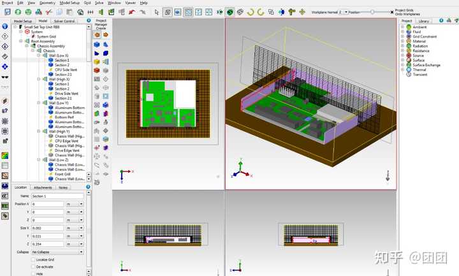
Task: Collapse the Root Assembly tree node
Action: pyautogui.click(x=21, y=41)
